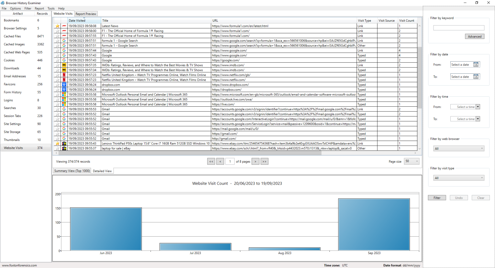The width and height of the screenshot is (495, 268).
Task: Switch to the Report Preview tab
Action: pyautogui.click(x=85, y=14)
